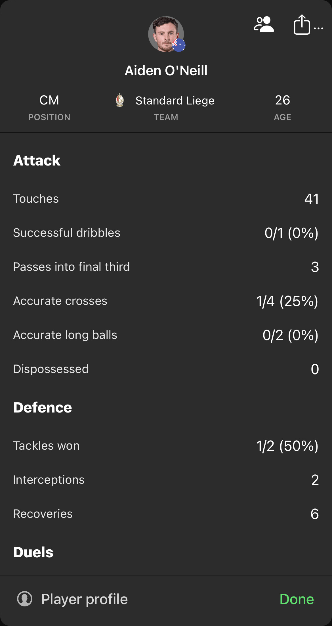Viewport: 332px width, 626px height.
Task: Tap the Standard Liege club crest
Action: (x=120, y=100)
